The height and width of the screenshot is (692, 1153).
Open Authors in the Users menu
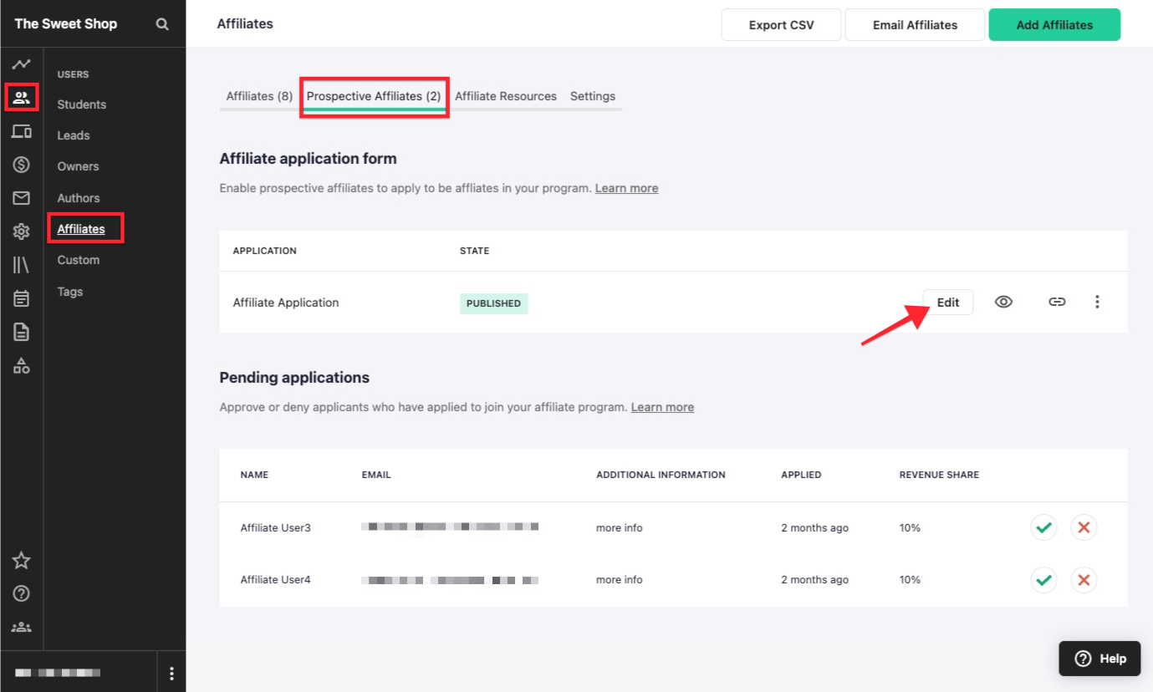79,198
